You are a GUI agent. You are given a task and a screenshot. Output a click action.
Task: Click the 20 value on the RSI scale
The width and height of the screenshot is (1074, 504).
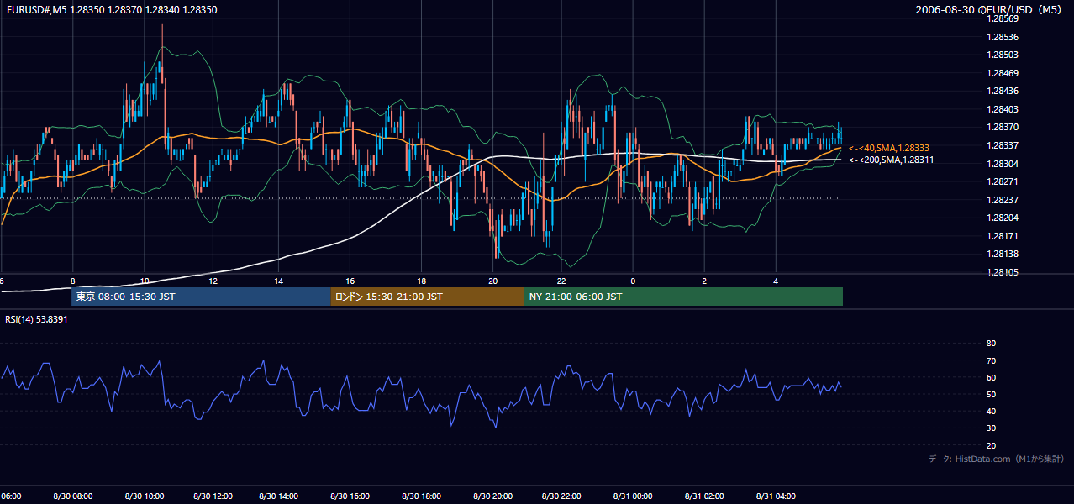[x=991, y=445]
